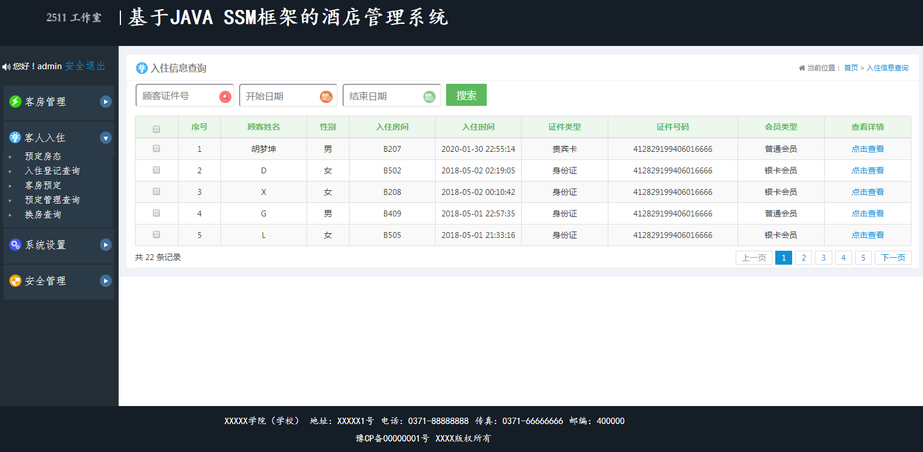Click the gears icon beside 系统设置

click(16, 245)
